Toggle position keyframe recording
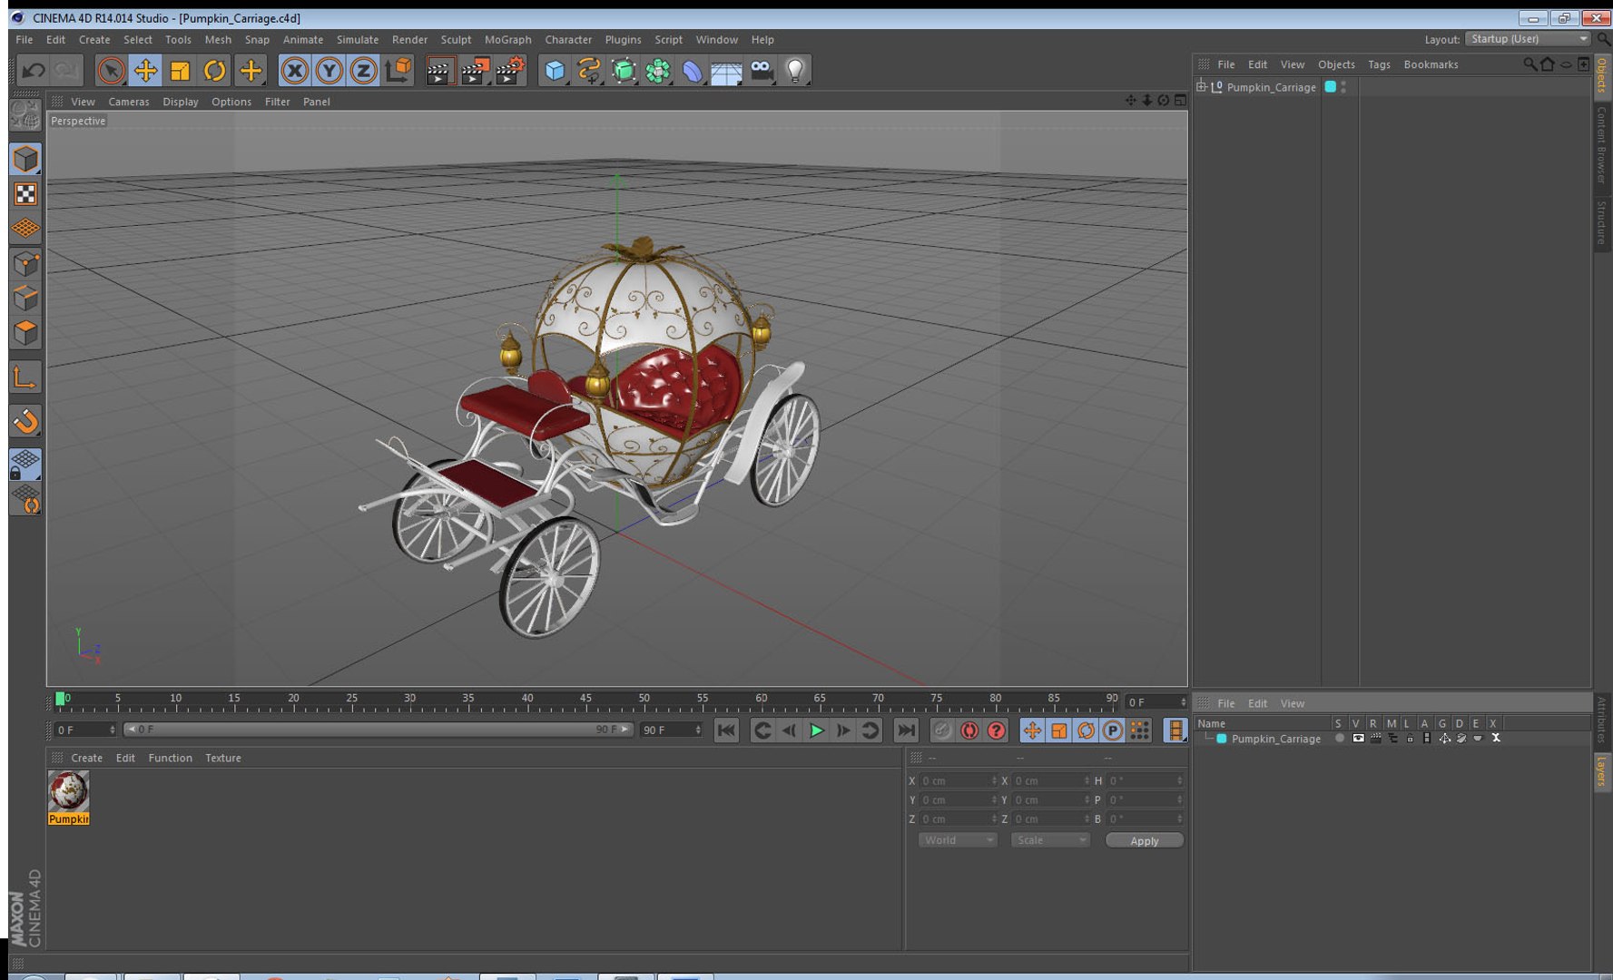 [x=1032, y=730]
